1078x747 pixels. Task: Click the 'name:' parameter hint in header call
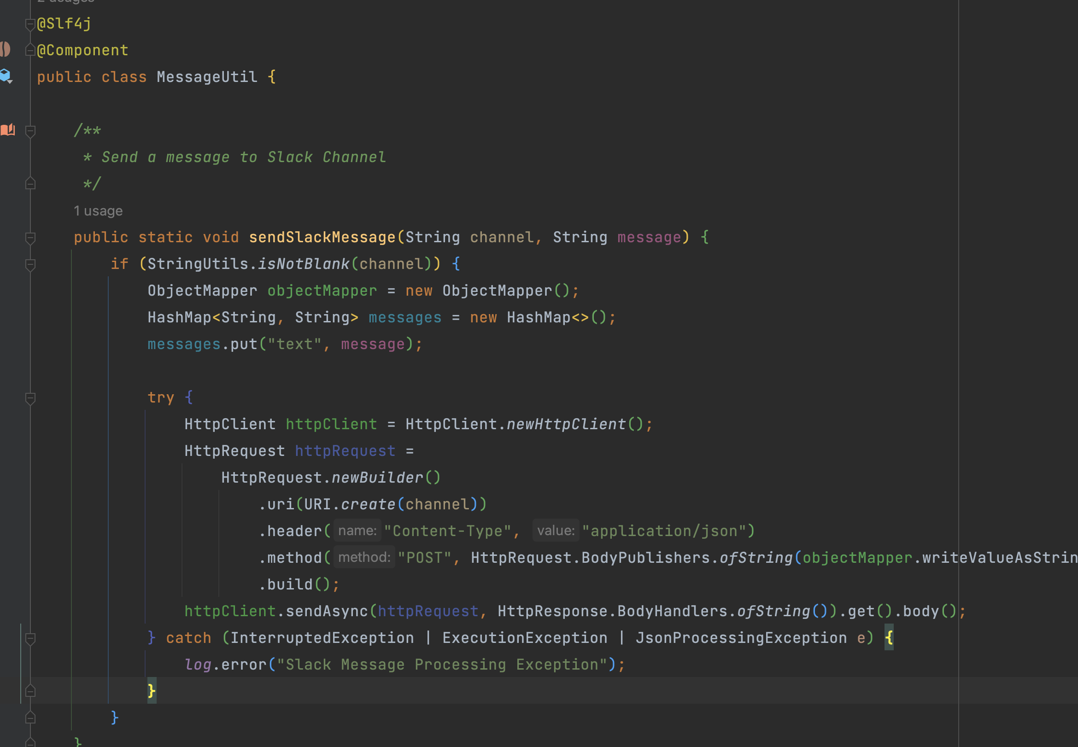pos(357,531)
